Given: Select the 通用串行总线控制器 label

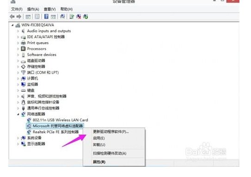Looking at the screenshot, I should point(43,108).
